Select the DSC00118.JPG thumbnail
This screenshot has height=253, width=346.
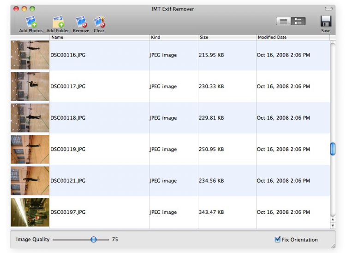coord(30,118)
